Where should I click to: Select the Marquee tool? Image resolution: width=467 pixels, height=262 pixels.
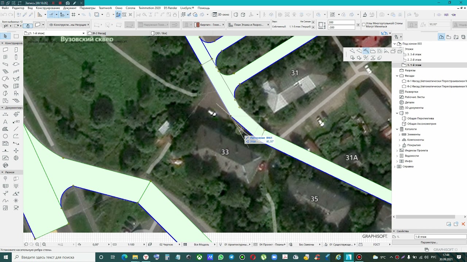point(16,36)
